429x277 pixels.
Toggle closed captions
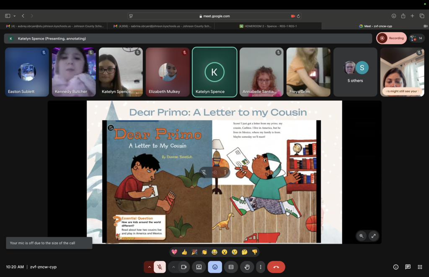[231, 267]
